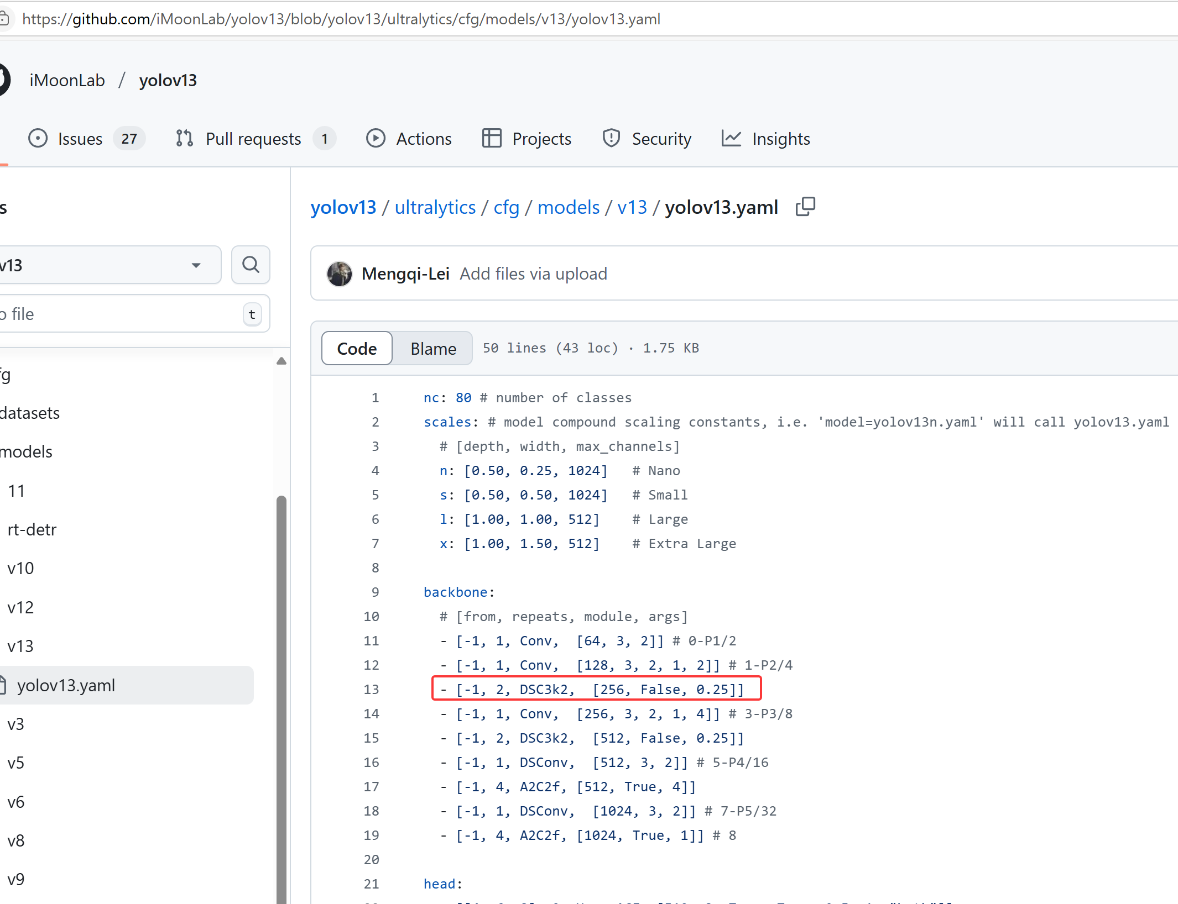Open ultralytics folder in breadcrumb
Screen dimensions: 1178x904
435,207
